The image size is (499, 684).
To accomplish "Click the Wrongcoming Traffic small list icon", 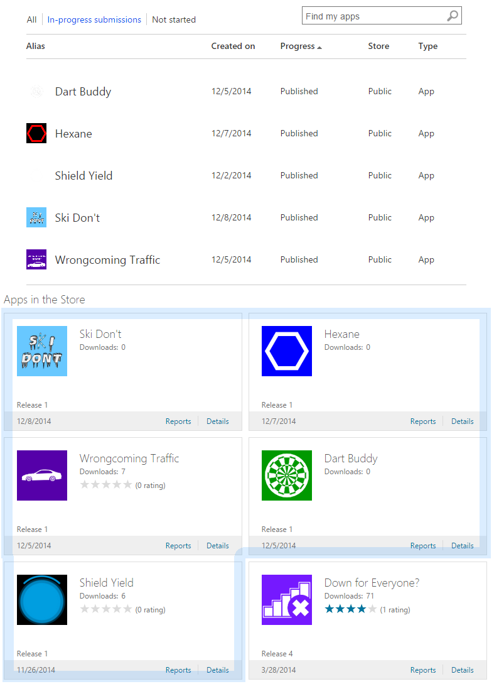I will pos(36,259).
